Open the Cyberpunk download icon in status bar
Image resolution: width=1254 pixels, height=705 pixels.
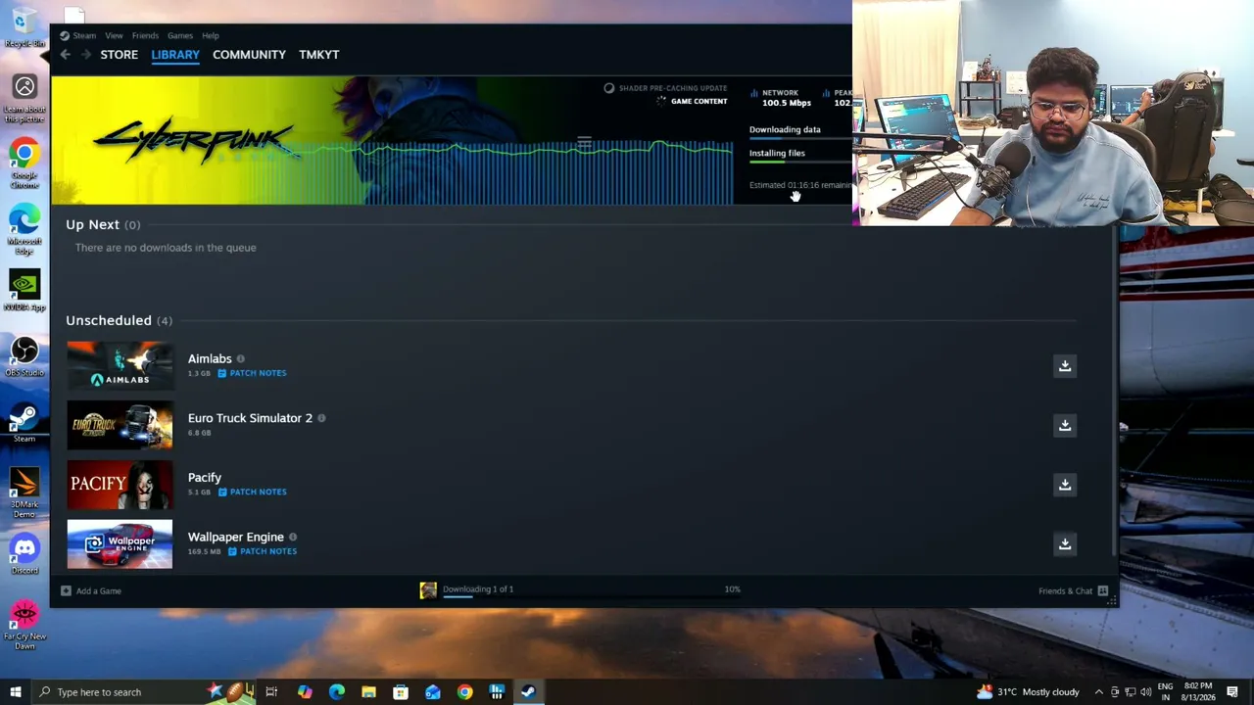428,590
